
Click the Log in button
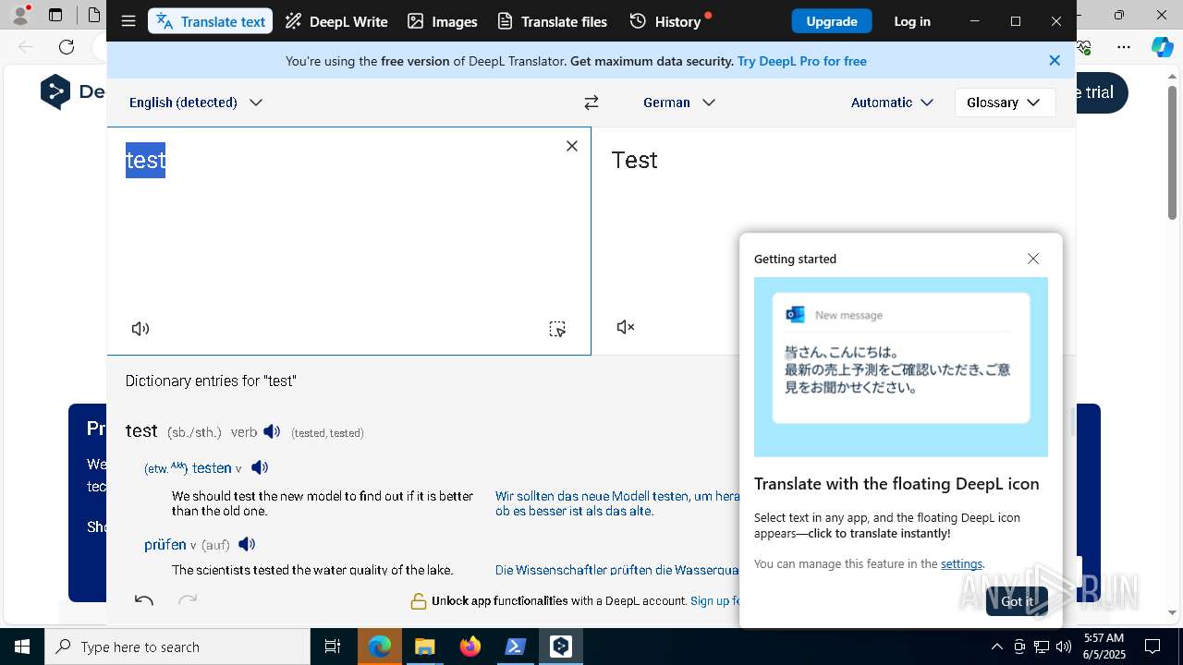pyautogui.click(x=912, y=21)
